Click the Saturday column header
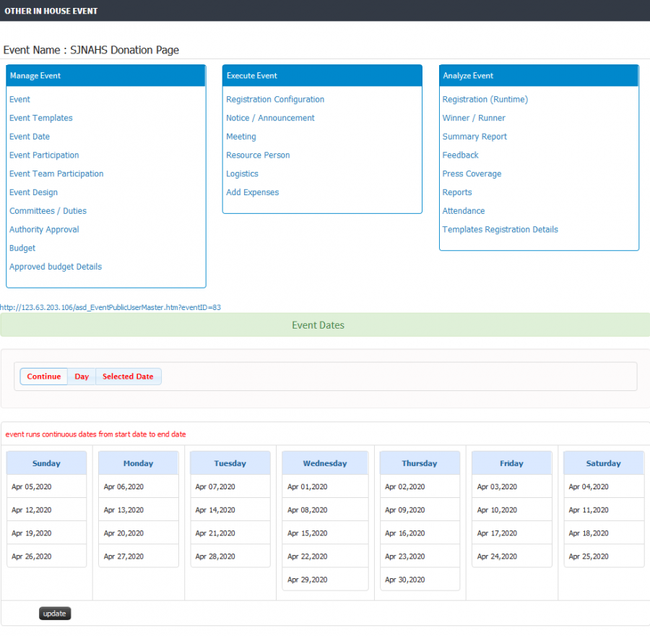 pyautogui.click(x=604, y=463)
